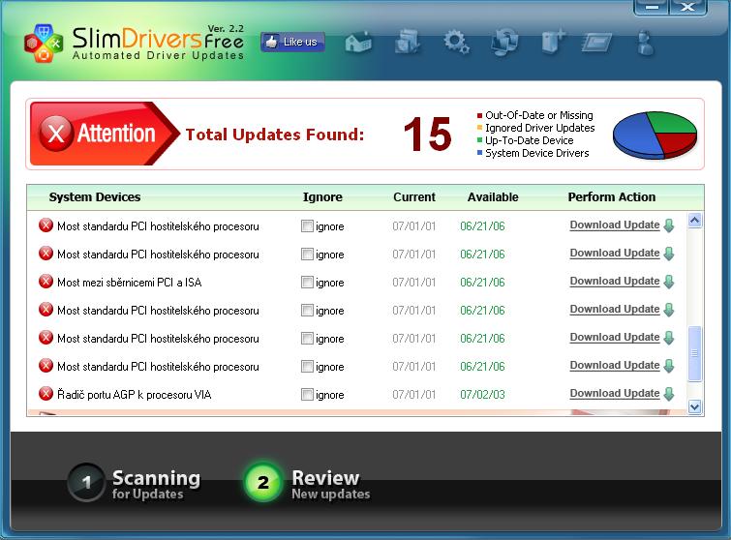Click red X icon beside Řadič portu AGP

click(46, 394)
